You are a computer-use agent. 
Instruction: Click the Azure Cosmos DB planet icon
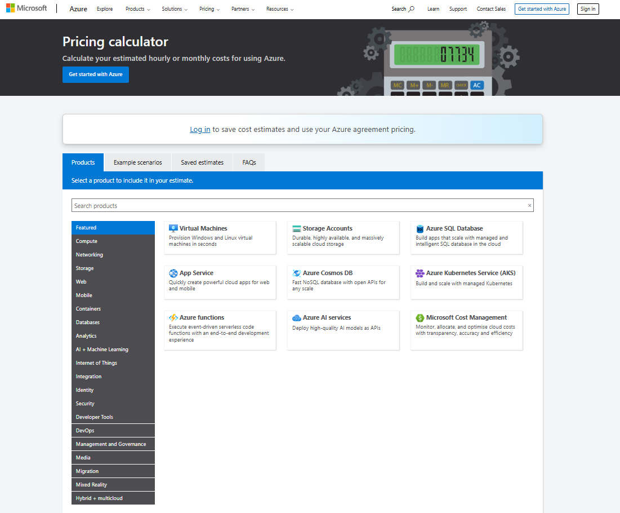(297, 273)
